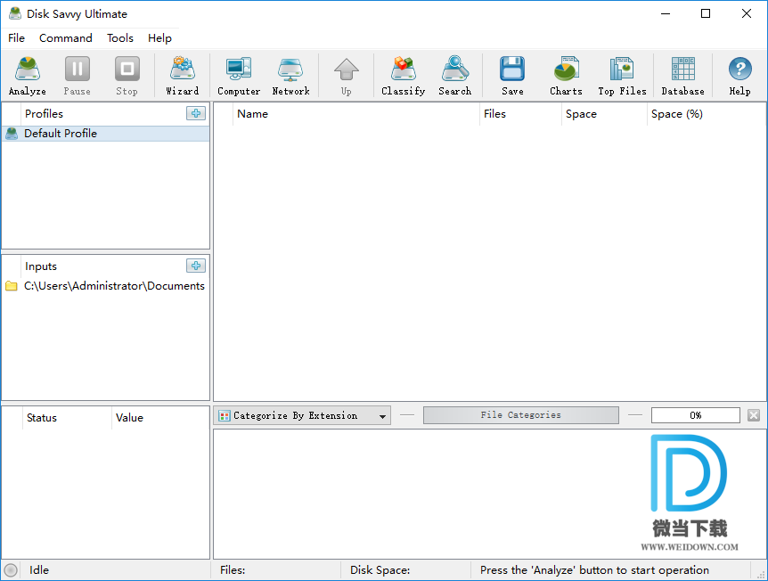The width and height of the screenshot is (768, 581).
Task: Start disk analysis with the Analyze button
Action: click(28, 76)
